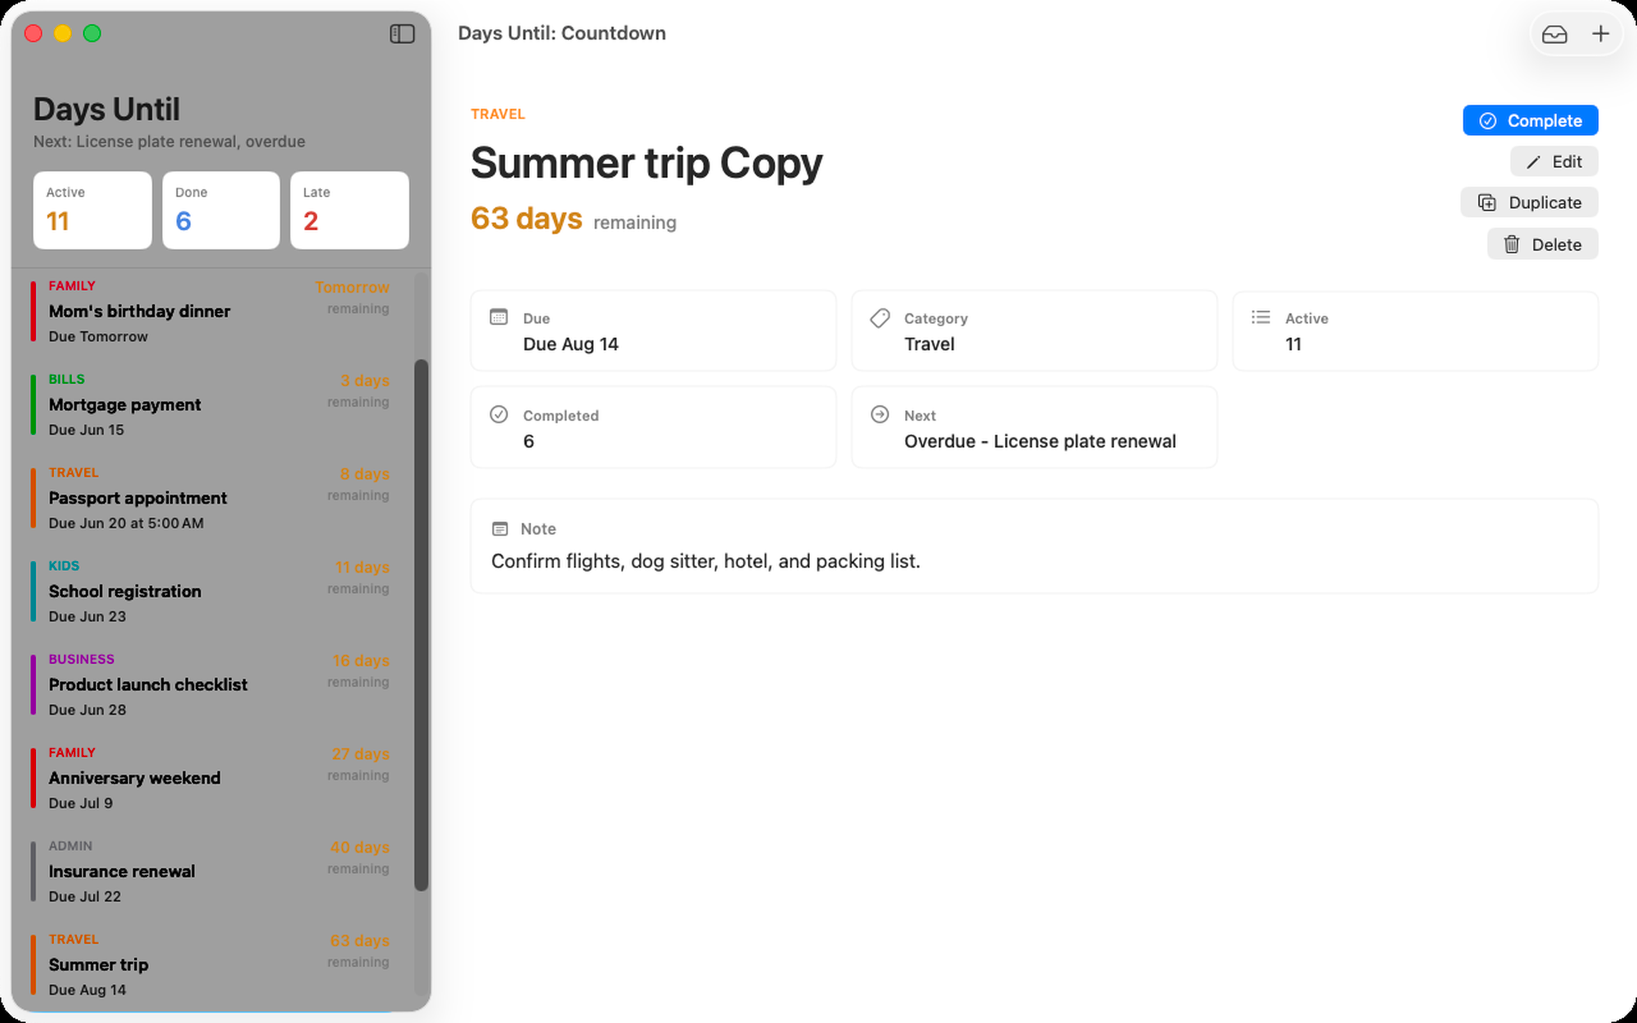Image resolution: width=1637 pixels, height=1023 pixels.
Task: Click the list icon in Active card
Action: click(1261, 317)
